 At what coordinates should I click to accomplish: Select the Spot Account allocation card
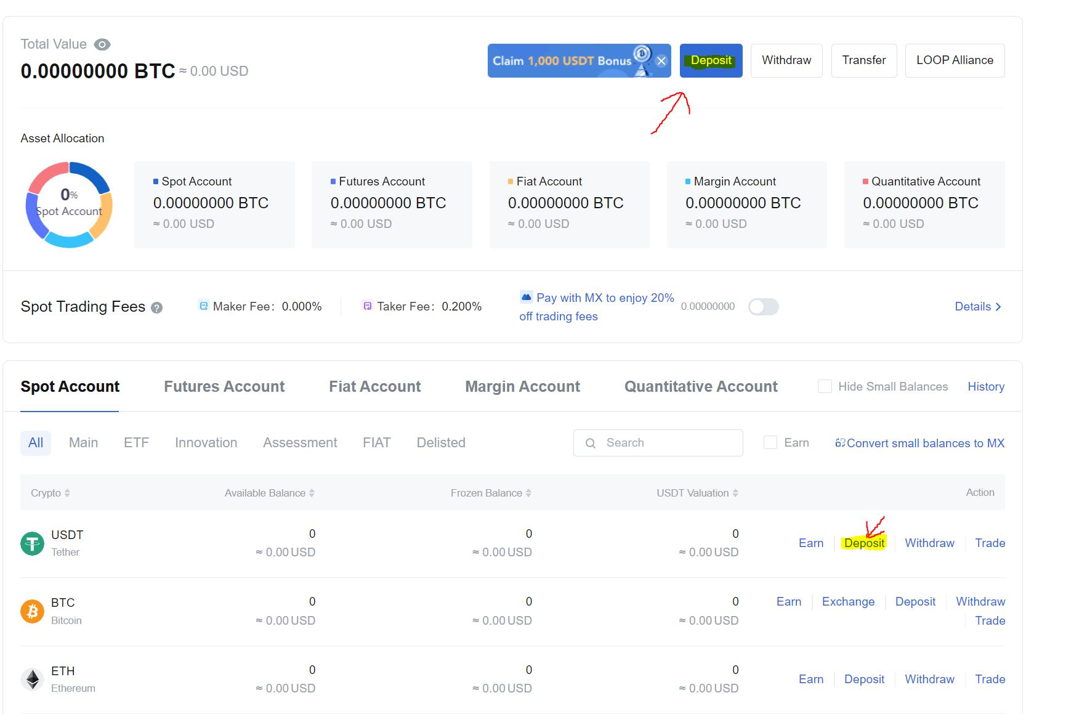pyautogui.click(x=214, y=205)
